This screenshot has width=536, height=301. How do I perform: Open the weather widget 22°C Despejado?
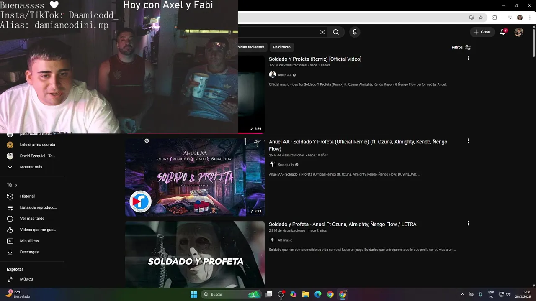18,294
